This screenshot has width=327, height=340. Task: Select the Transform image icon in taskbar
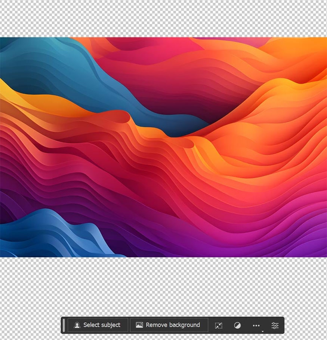click(219, 325)
